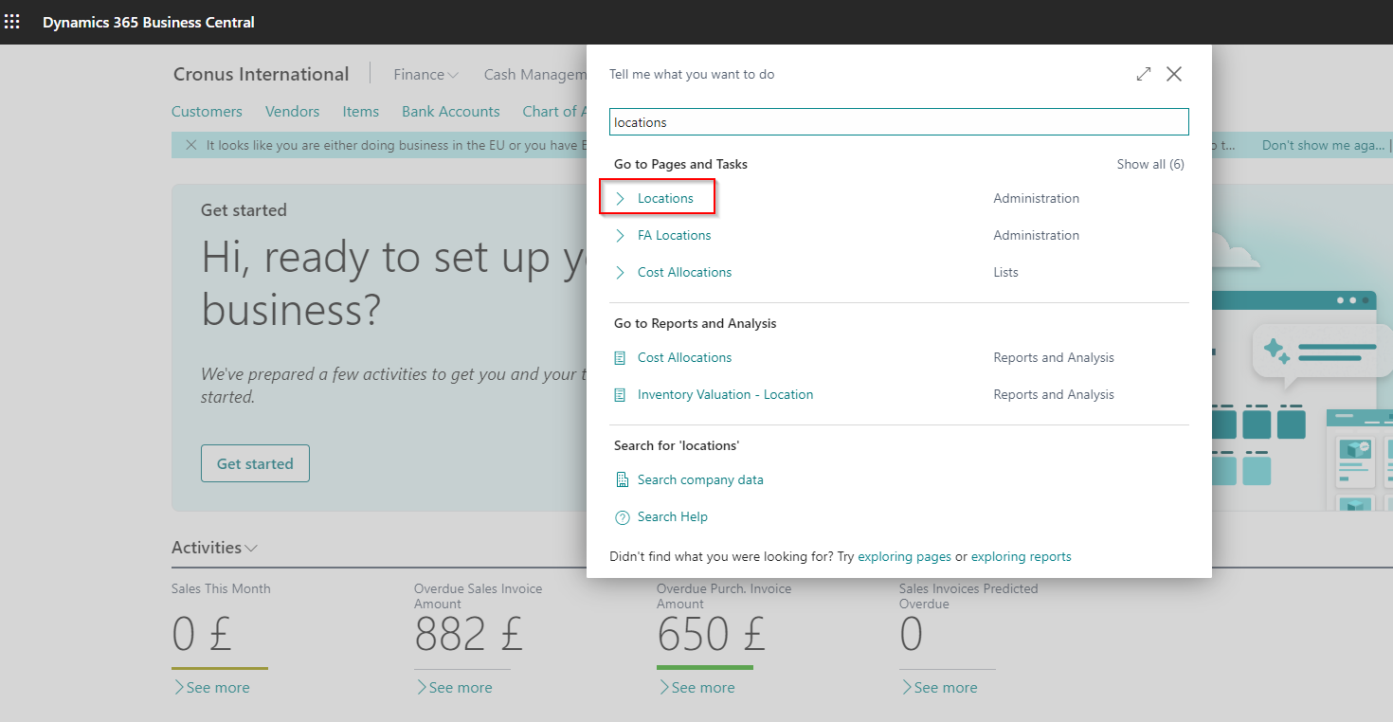
Task: See more under Sales Invoices Predicted Overdue
Action: pyautogui.click(x=940, y=688)
